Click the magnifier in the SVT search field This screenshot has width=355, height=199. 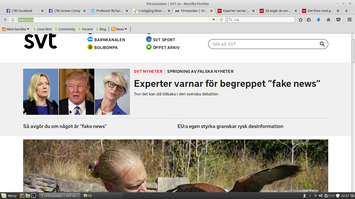[x=322, y=44]
